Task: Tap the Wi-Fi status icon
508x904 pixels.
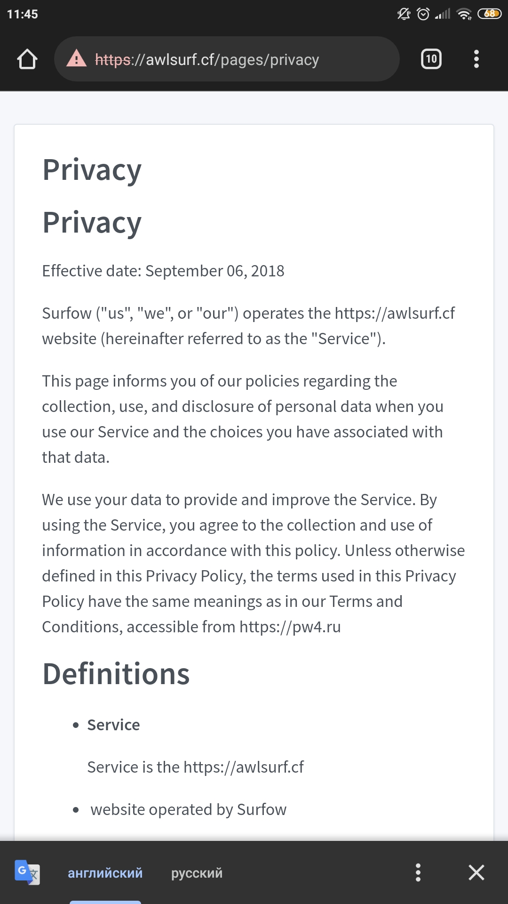Action: [464, 14]
